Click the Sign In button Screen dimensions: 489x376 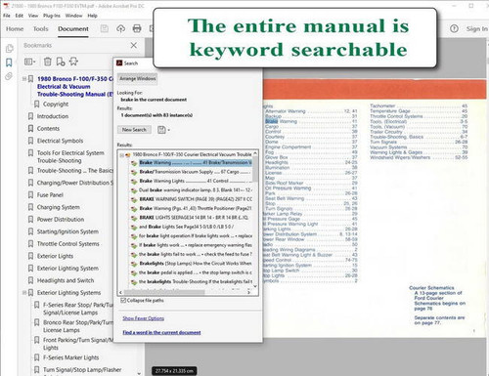[476, 29]
